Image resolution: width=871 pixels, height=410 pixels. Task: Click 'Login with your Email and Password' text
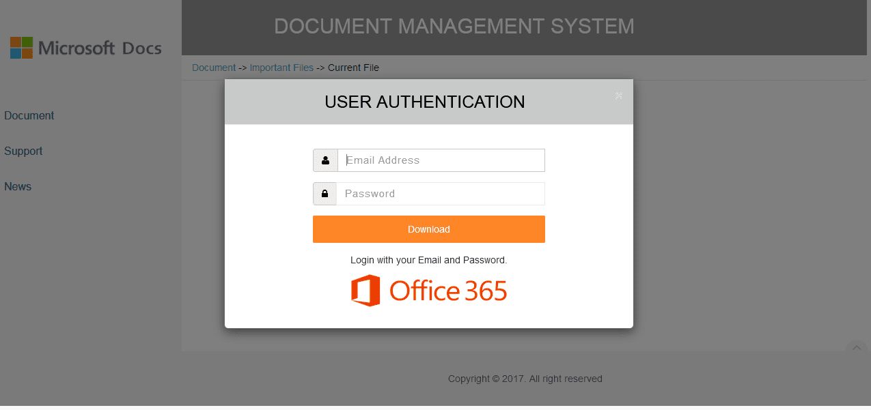[429, 260]
